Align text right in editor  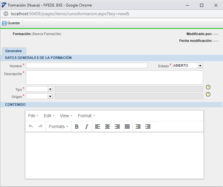pos(117,127)
